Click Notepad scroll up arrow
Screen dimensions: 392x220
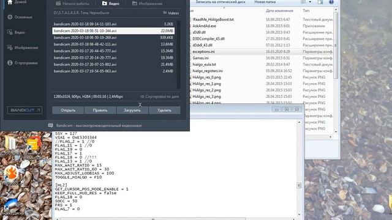tap(299, 122)
